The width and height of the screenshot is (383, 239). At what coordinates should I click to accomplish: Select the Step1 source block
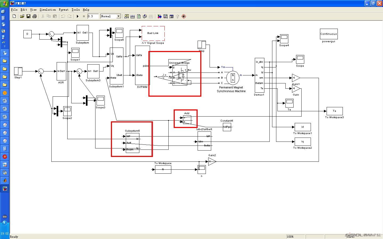(x=18, y=71)
